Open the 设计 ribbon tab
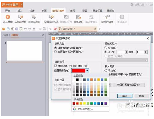The width and height of the screenshot is (154, 119). (x=32, y=11)
